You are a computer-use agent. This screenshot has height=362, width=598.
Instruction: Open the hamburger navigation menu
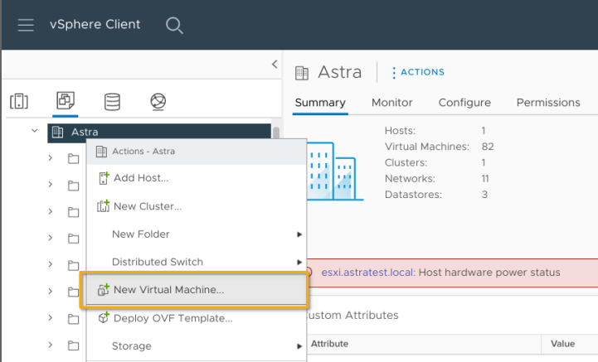tap(26, 25)
